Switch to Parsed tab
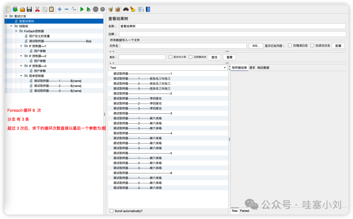The height and width of the screenshot is (219, 353). [x=244, y=211]
